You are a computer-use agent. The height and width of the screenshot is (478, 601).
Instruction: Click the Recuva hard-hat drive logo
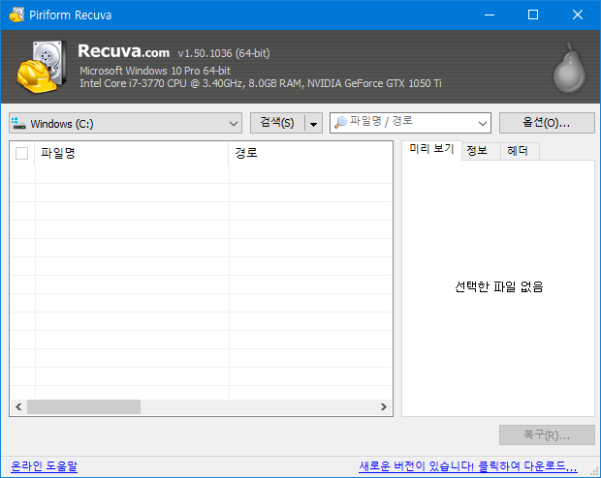coord(41,67)
